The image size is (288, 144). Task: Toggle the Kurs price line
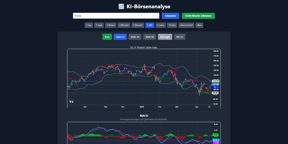[x=107, y=37]
